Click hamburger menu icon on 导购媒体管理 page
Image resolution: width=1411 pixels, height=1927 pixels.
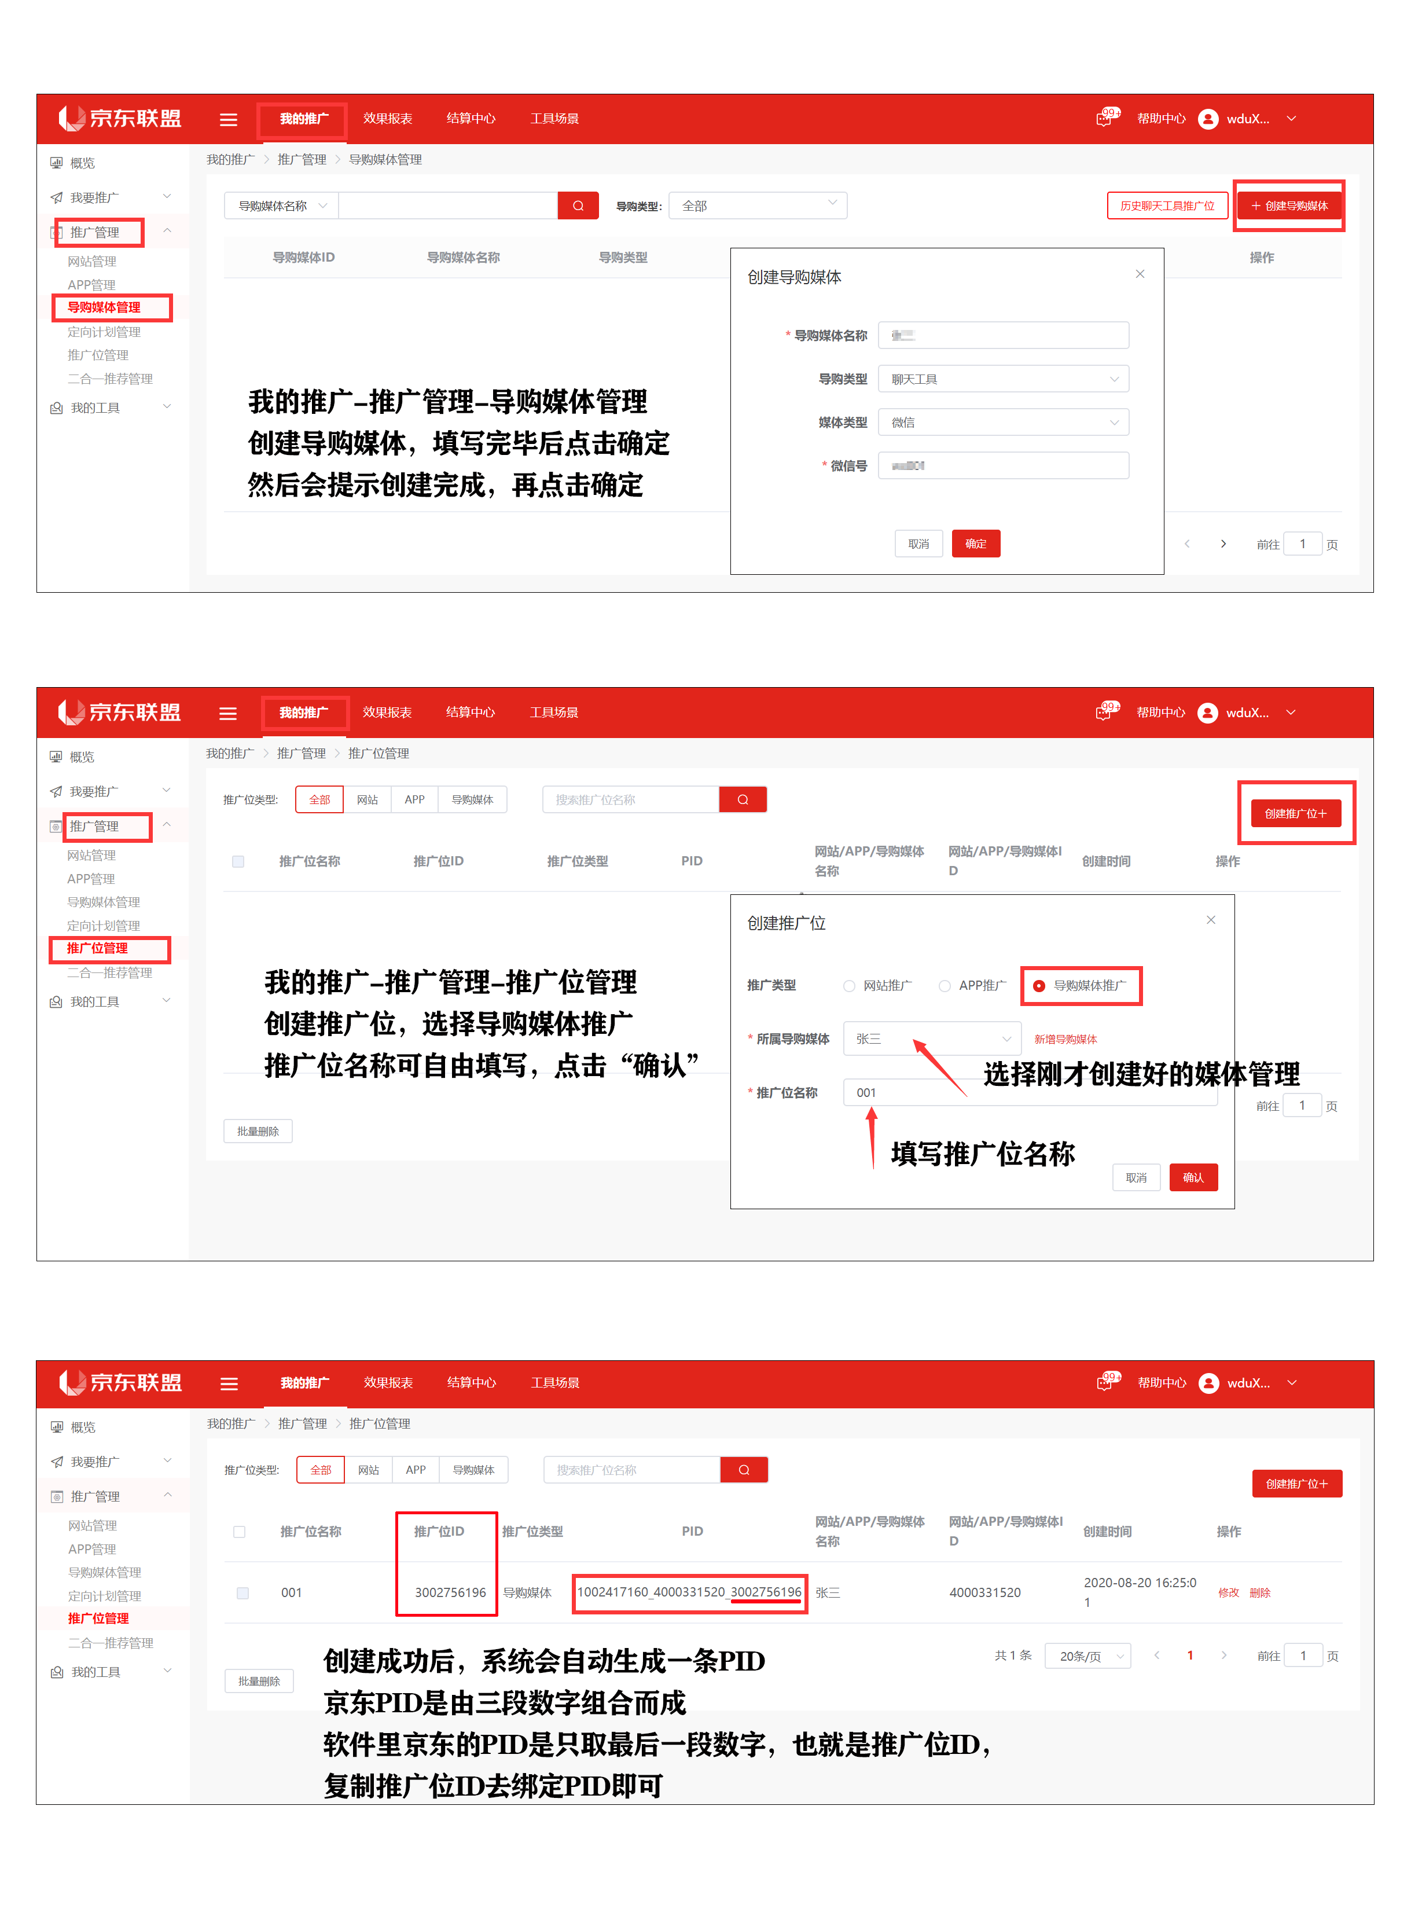pos(228,120)
